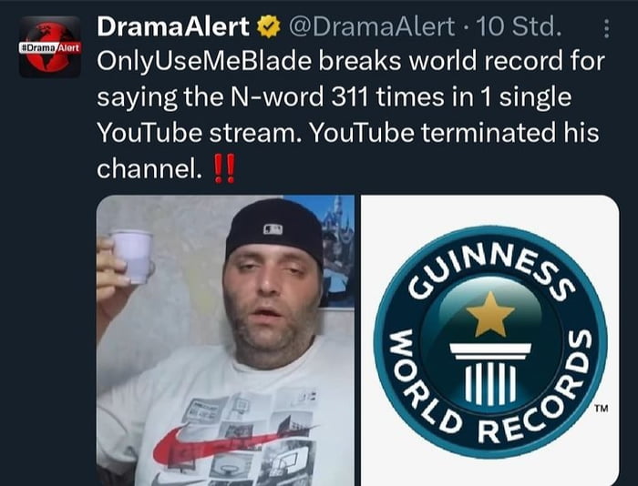Click the word OnlyUseMeBlade in the tweet
The image size is (638, 486).
[204, 62]
